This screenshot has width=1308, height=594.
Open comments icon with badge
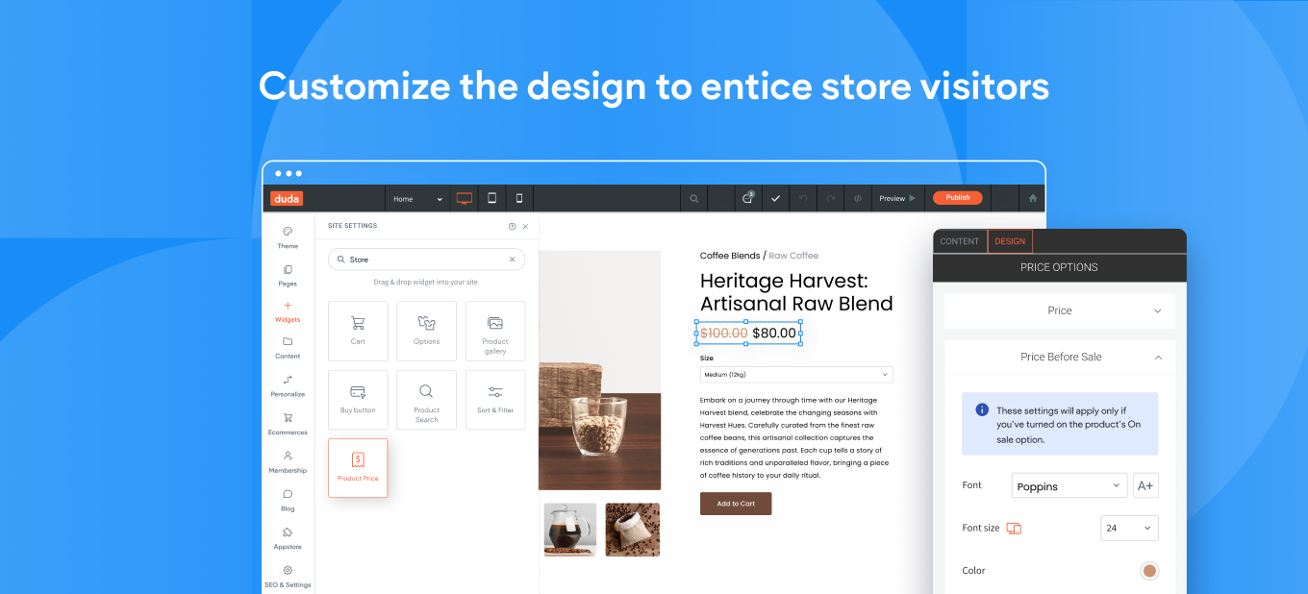pos(747,198)
